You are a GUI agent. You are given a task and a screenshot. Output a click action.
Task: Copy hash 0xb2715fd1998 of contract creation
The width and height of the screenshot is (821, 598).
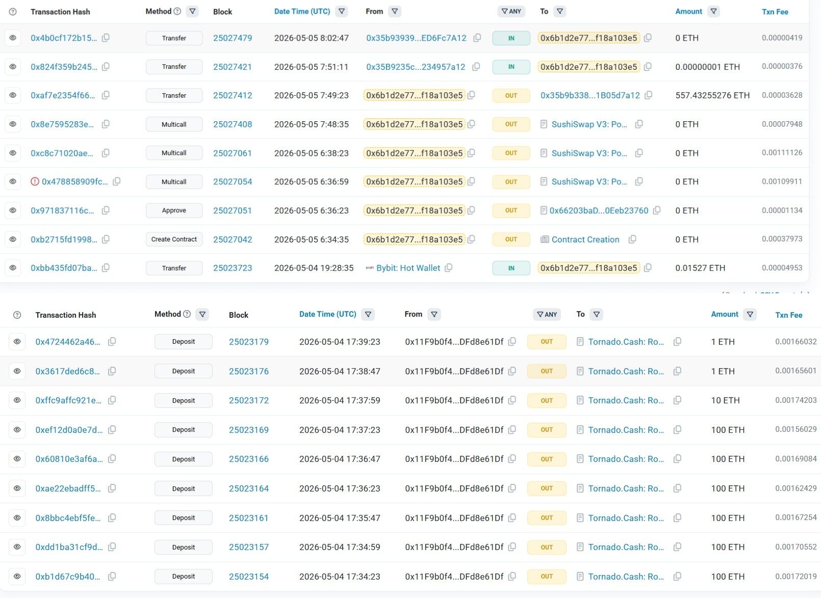click(x=106, y=239)
